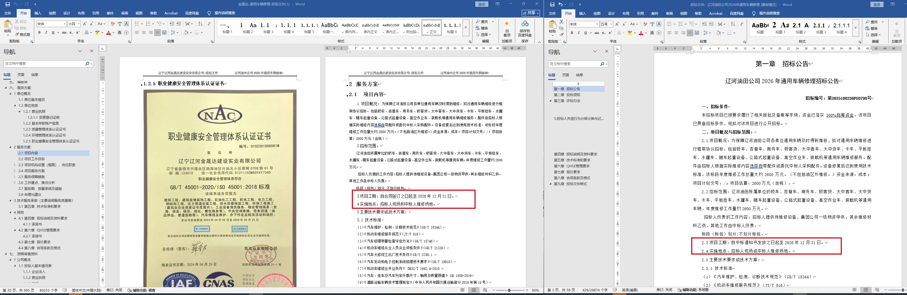Apply subscript in left window ribbon

pyautogui.click(x=71, y=33)
